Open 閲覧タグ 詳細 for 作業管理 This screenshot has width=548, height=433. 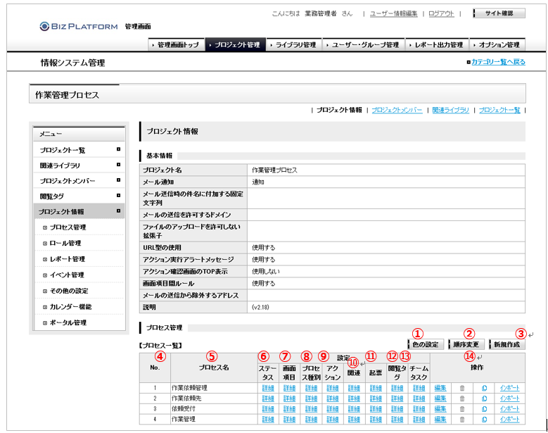[397, 419]
